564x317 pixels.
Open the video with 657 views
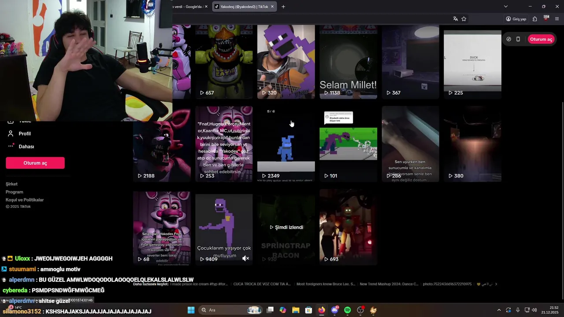pyautogui.click(x=224, y=62)
